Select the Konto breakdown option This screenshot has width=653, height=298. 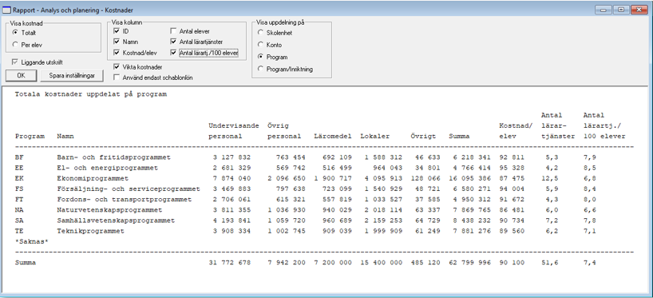pos(260,45)
